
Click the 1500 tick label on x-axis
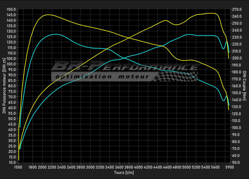(18, 167)
